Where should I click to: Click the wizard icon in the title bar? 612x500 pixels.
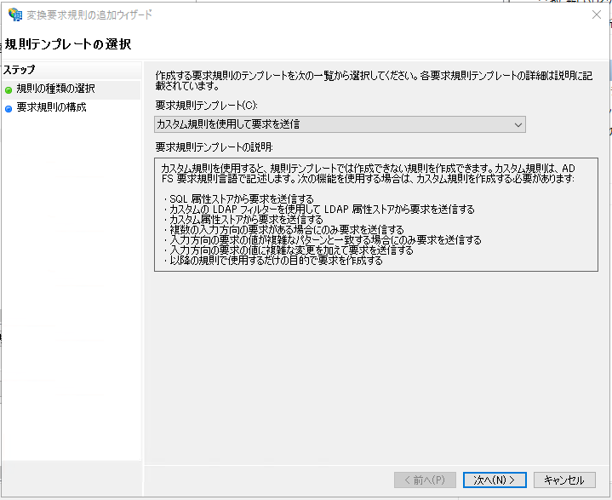[15, 14]
